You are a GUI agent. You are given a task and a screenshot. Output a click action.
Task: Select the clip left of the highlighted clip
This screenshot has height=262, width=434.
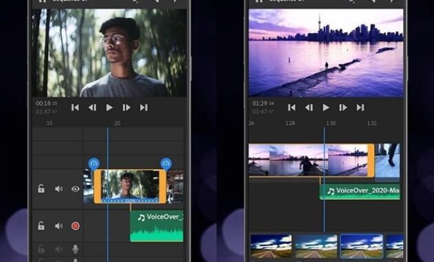[x=88, y=186]
